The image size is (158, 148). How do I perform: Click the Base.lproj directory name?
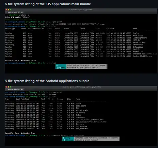click(138, 35)
